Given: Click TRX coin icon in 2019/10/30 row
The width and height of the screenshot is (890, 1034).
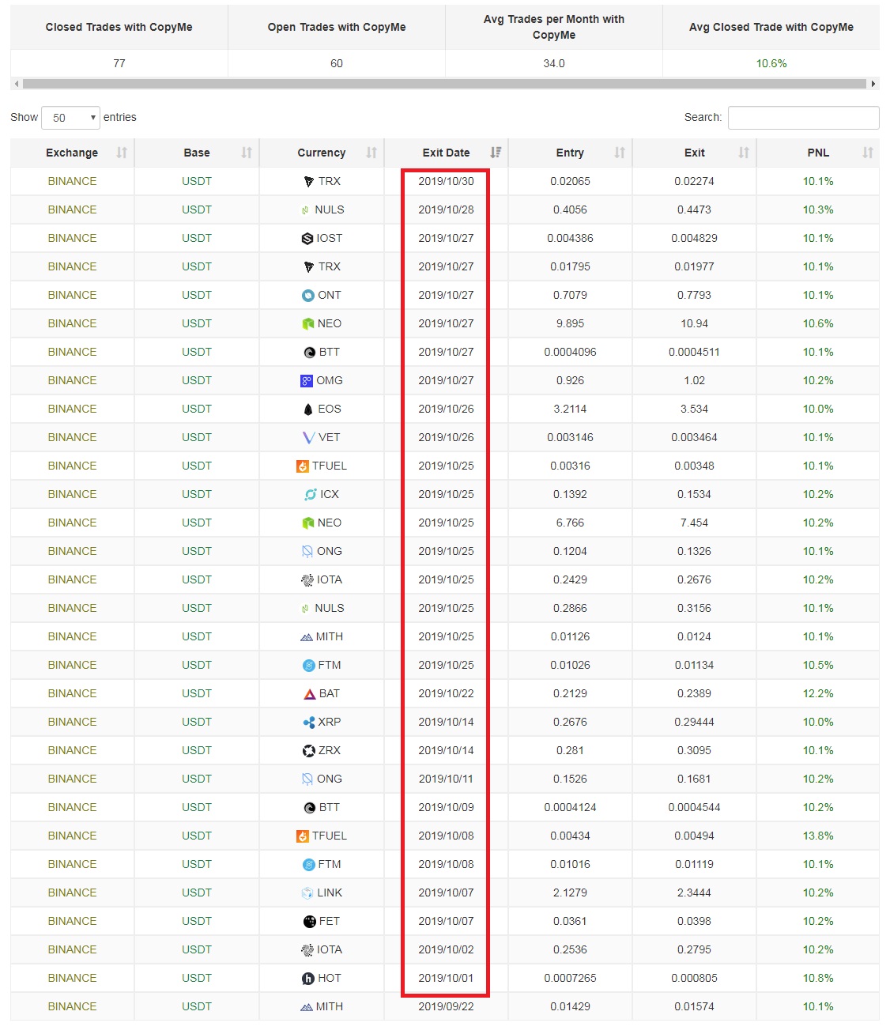Looking at the screenshot, I should point(309,182).
